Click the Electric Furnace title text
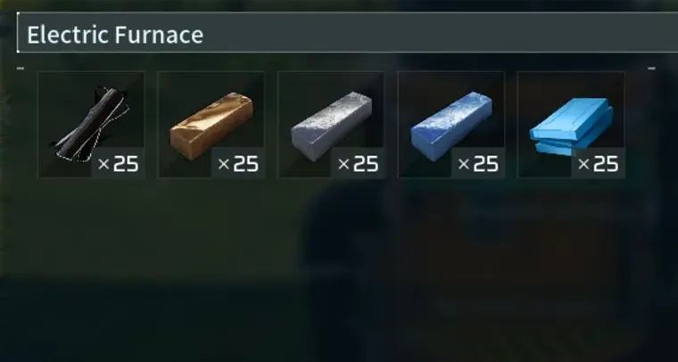 point(115,35)
